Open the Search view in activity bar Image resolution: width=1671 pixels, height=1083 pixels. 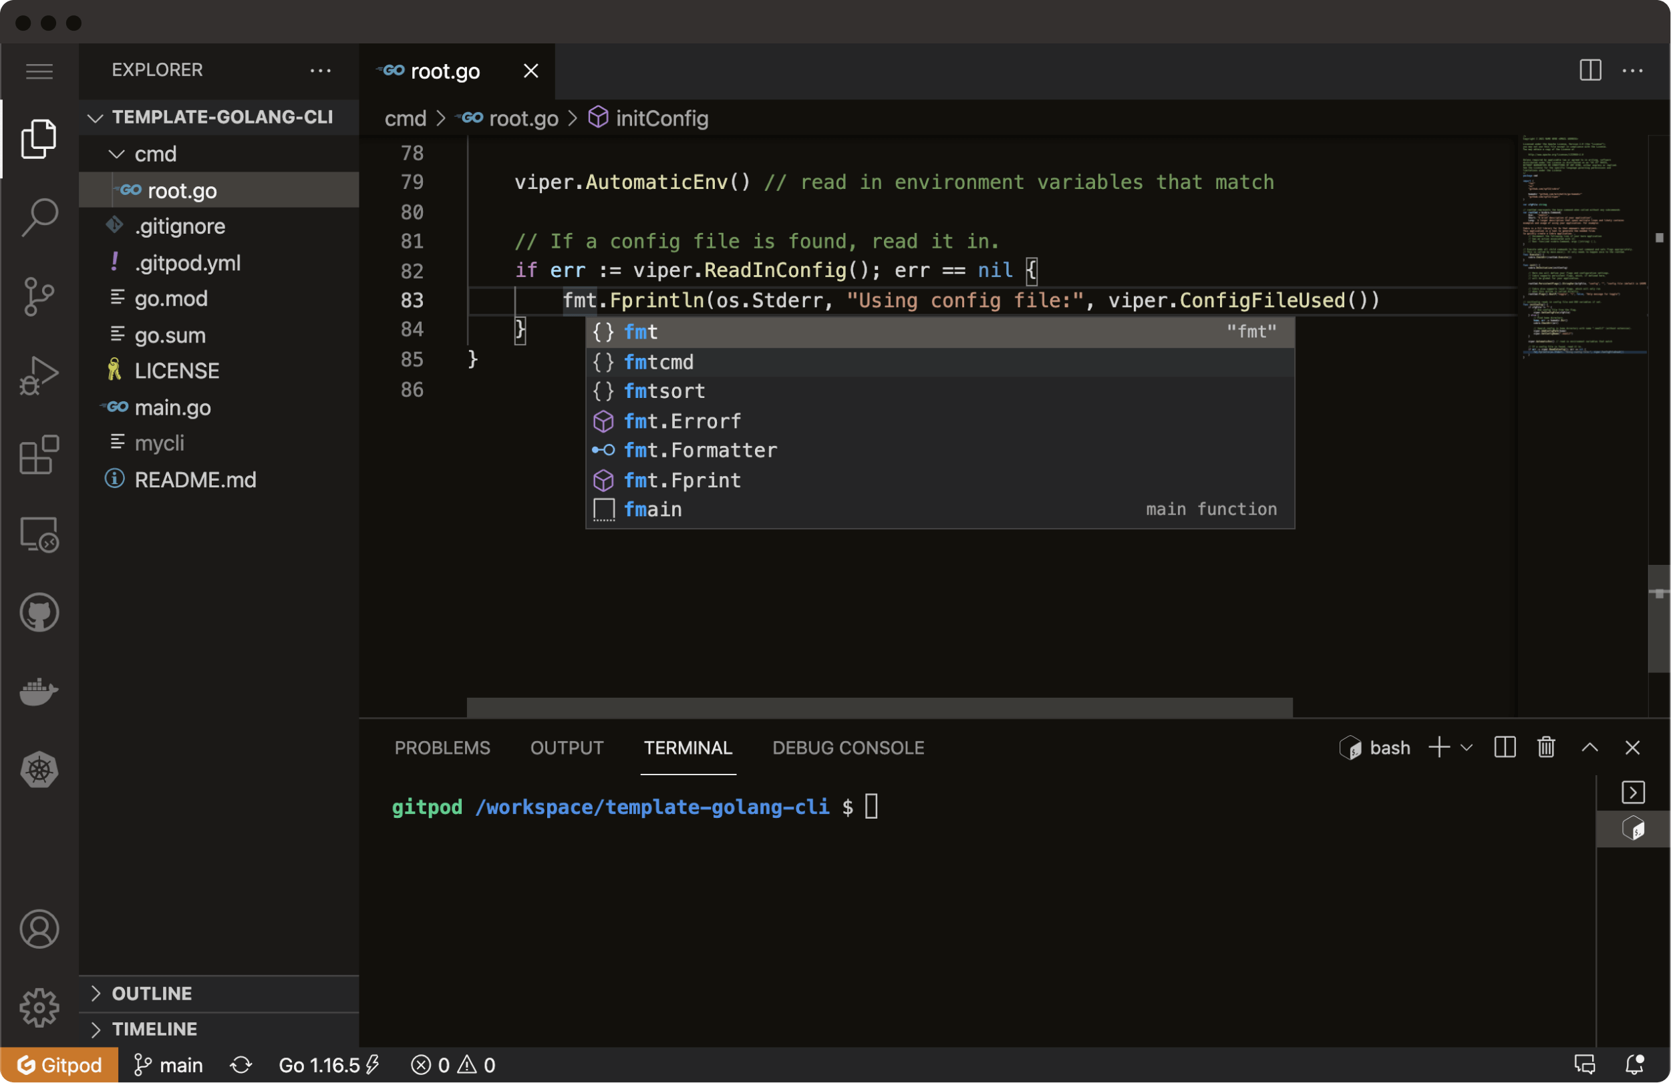click(39, 217)
